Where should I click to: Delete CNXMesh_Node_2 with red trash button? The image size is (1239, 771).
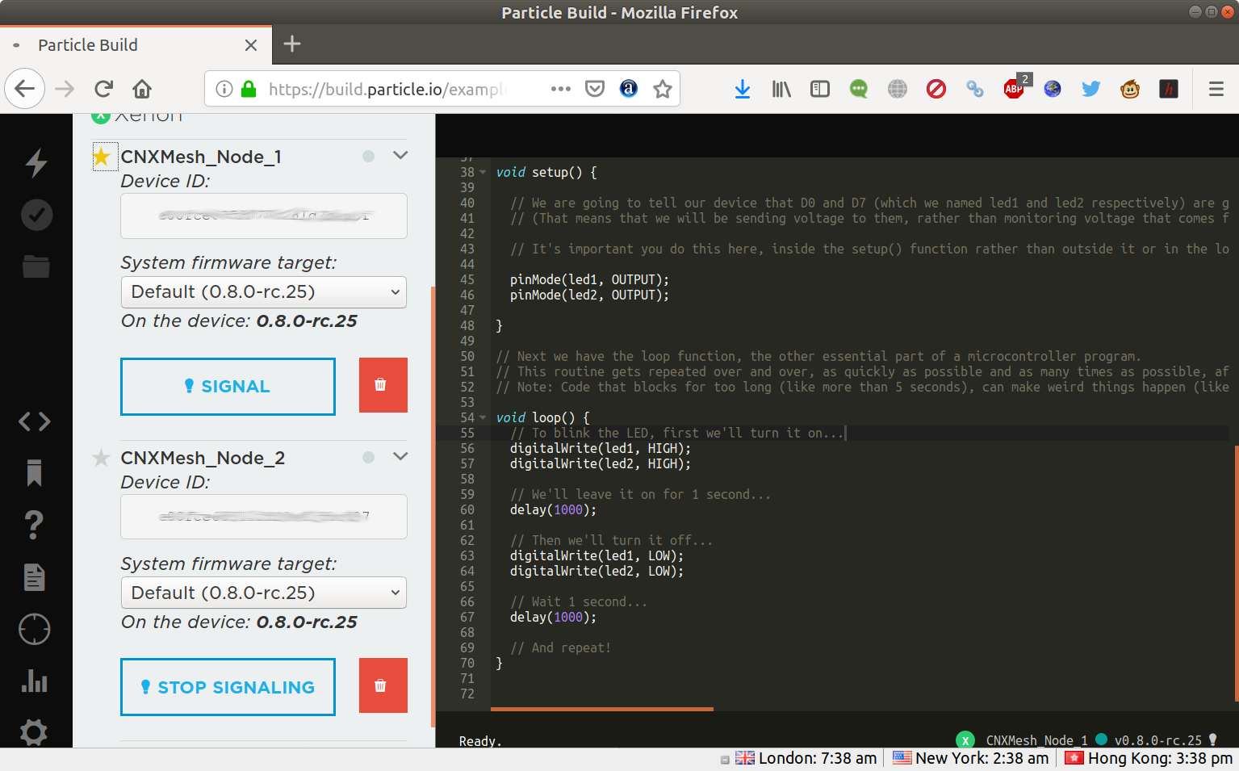tap(383, 685)
